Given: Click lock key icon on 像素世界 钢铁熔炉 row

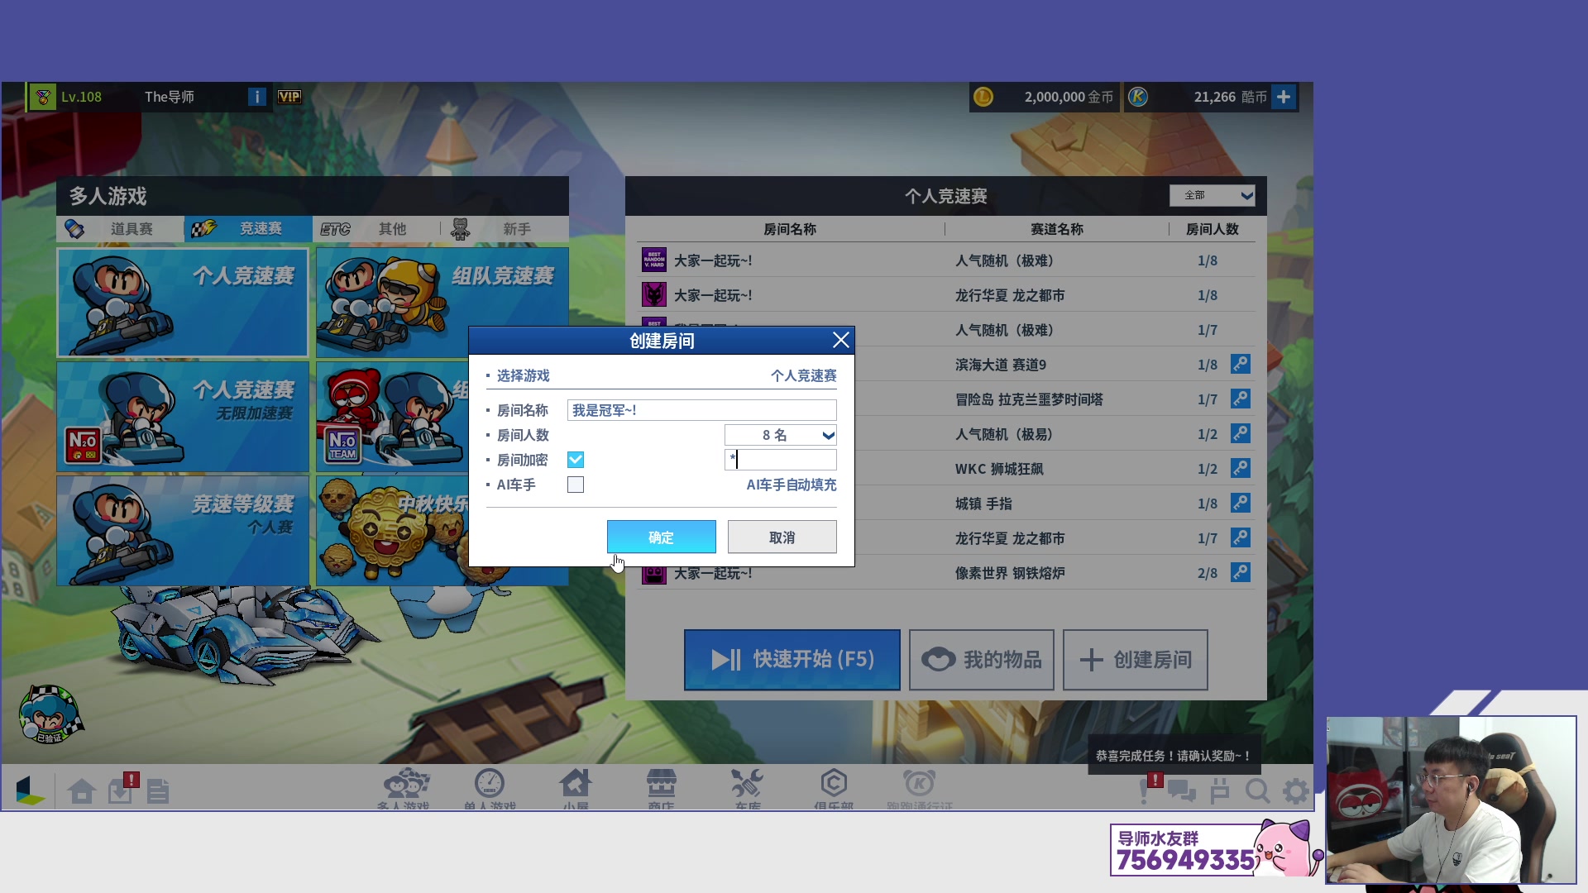Looking at the screenshot, I should (1241, 572).
